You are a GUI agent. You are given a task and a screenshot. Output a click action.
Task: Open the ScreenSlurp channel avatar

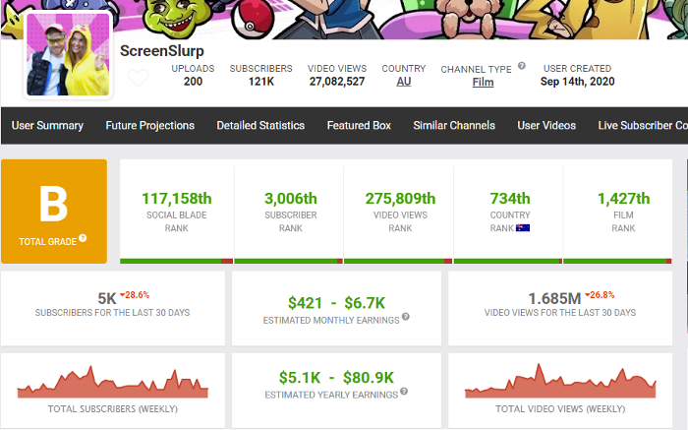tap(69, 55)
